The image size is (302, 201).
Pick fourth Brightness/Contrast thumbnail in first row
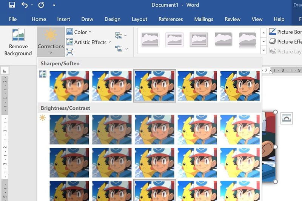coord(197,130)
